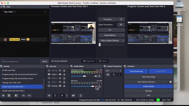Image resolution: width=189 pixels, height=106 pixels.
Task: Hide the Video Capture source eye
Action: click(x=60, y=74)
